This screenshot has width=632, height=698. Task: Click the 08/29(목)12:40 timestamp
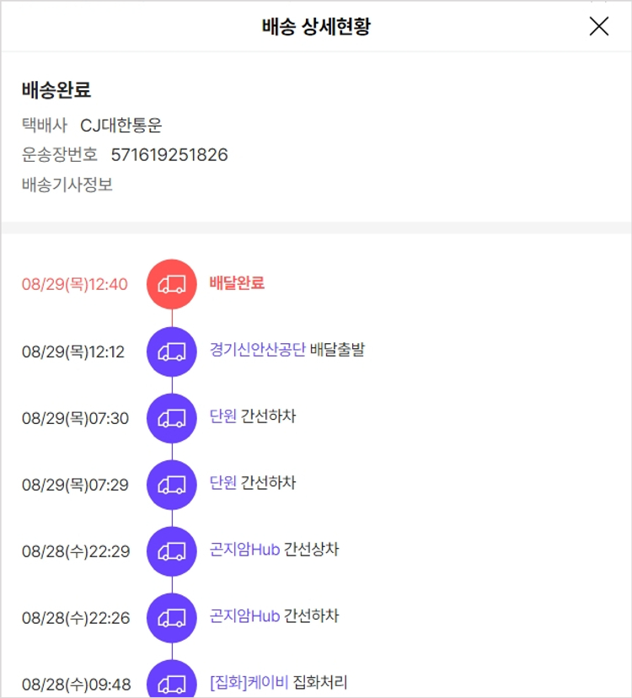[75, 284]
